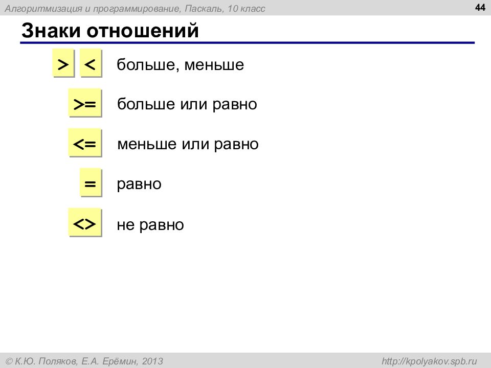
Task: Open the kpolyakov.spb.ru link
Action: pos(429,361)
